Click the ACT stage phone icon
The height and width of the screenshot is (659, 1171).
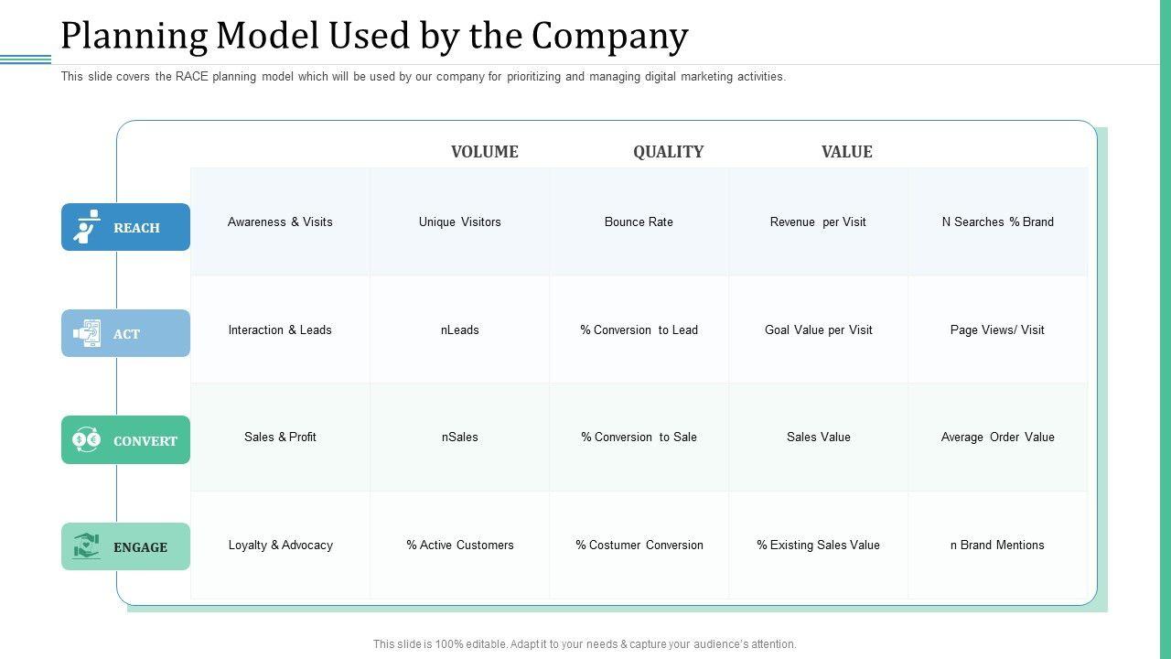point(87,333)
